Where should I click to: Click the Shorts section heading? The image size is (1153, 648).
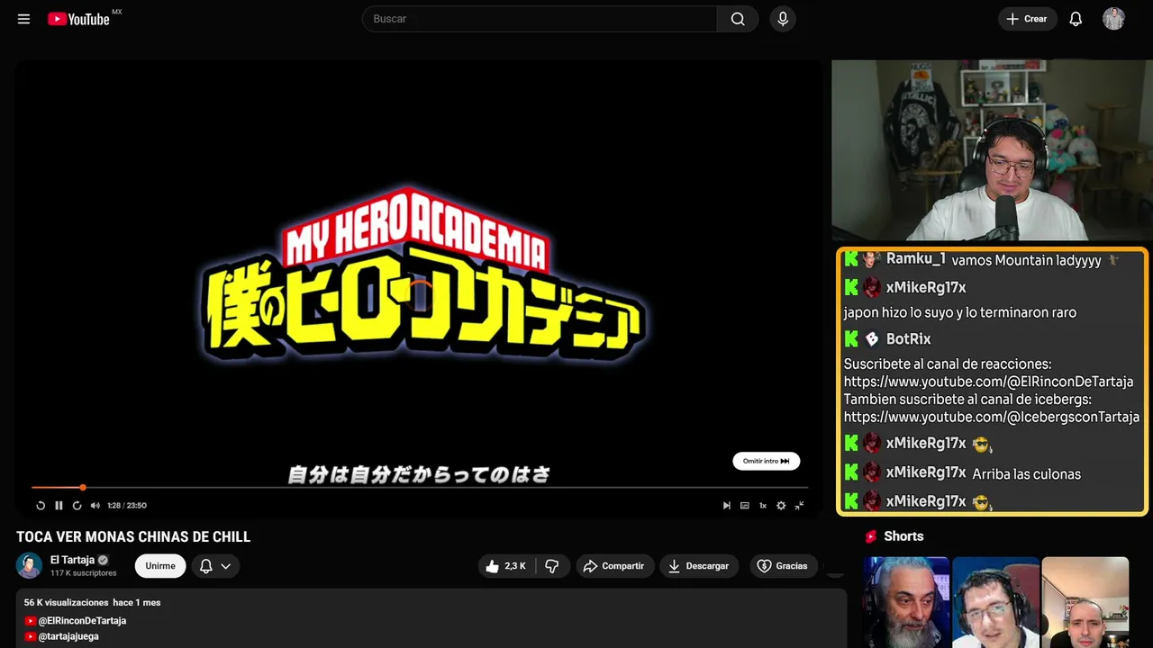(x=903, y=536)
